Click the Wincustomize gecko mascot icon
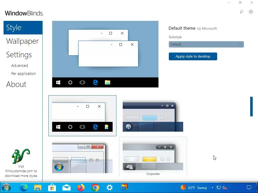The height and width of the screenshot is (193, 258). coord(21,156)
